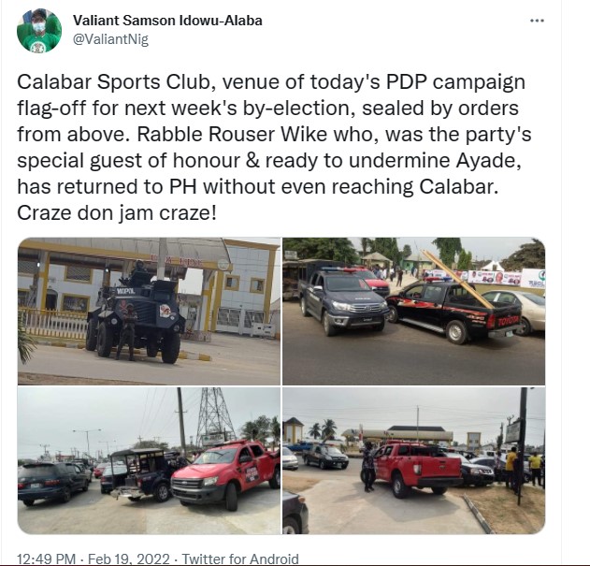Open the display name Valiant Samson Idowu-Alaba
The height and width of the screenshot is (566, 590).
coord(167,21)
